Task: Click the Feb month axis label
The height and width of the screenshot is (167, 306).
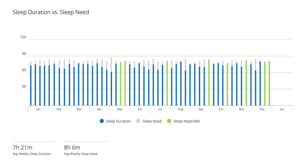Action: tap(59, 109)
